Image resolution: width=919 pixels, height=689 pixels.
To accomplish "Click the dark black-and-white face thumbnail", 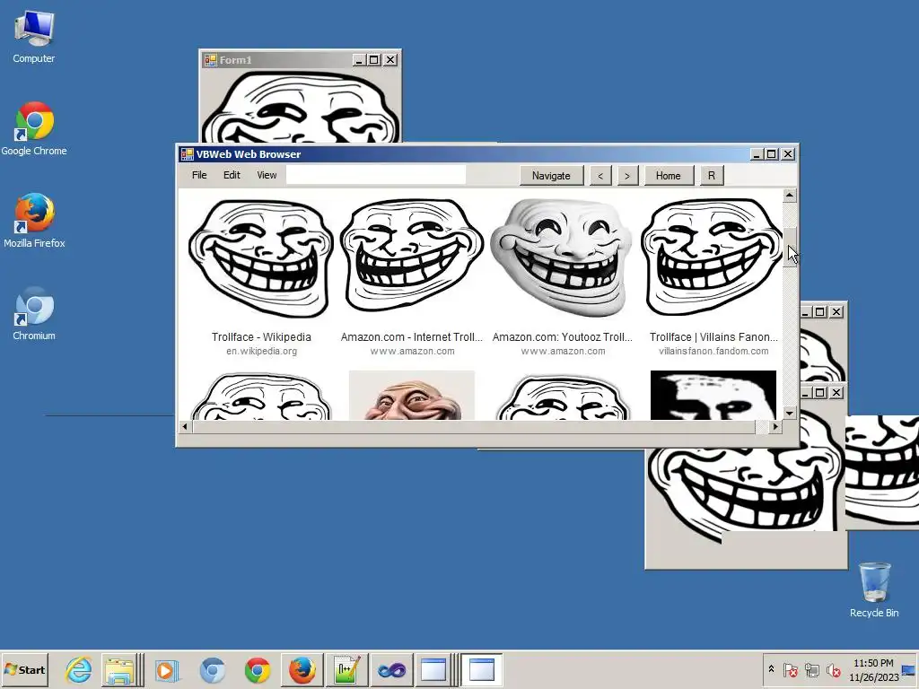I will [x=713, y=395].
